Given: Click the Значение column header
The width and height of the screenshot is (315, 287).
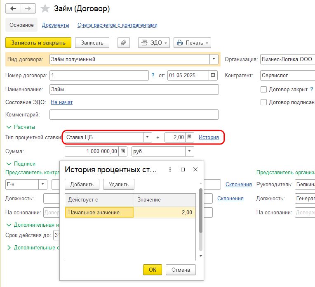Looking at the screenshot, I should (x=165, y=199).
